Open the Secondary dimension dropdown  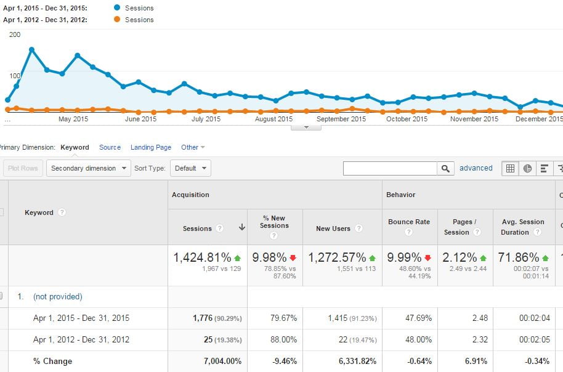coord(89,168)
